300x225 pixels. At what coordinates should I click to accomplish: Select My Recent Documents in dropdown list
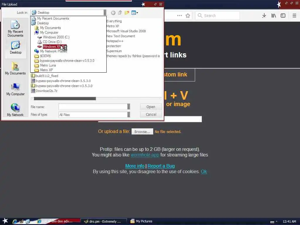tap(53, 18)
